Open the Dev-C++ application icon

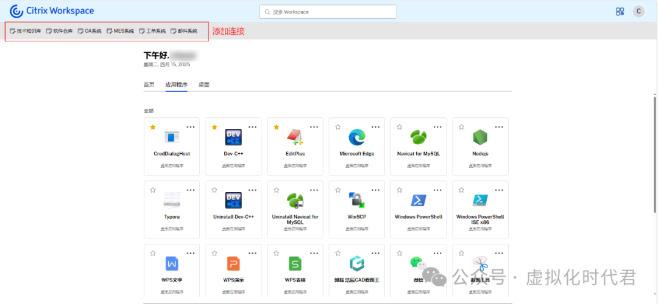point(233,137)
